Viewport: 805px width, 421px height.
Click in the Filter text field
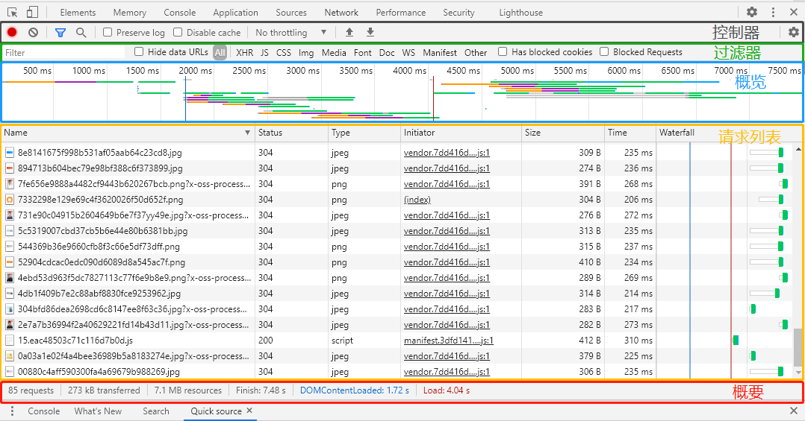(63, 53)
